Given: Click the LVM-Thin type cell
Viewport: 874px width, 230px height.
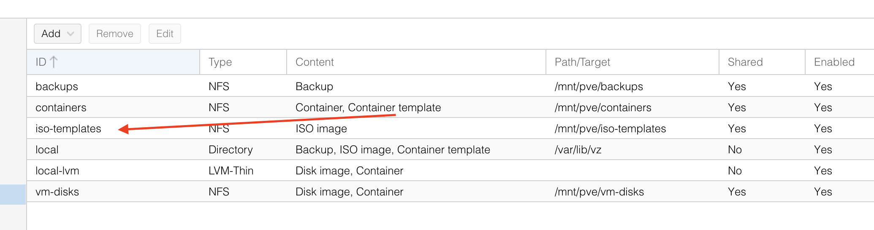Looking at the screenshot, I should (x=231, y=171).
